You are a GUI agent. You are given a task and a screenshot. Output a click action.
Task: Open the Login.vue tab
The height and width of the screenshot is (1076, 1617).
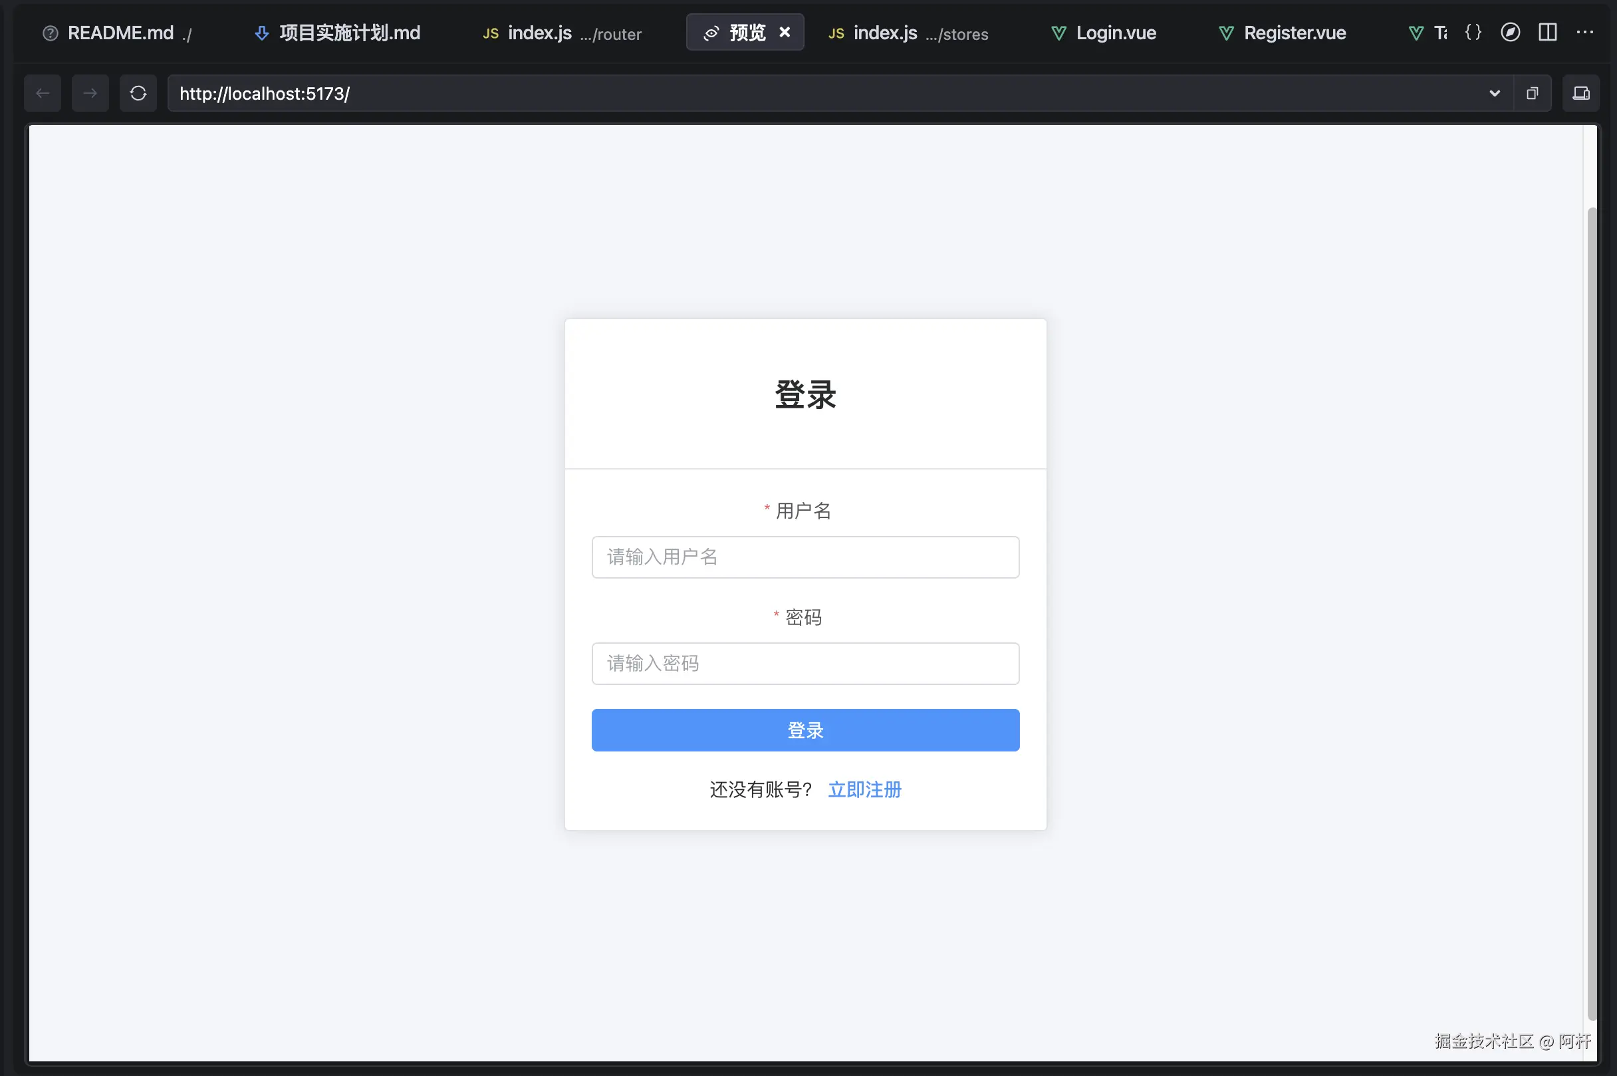click(x=1114, y=33)
